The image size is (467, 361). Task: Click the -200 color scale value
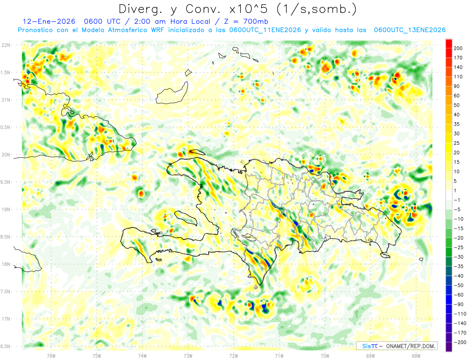point(460,342)
